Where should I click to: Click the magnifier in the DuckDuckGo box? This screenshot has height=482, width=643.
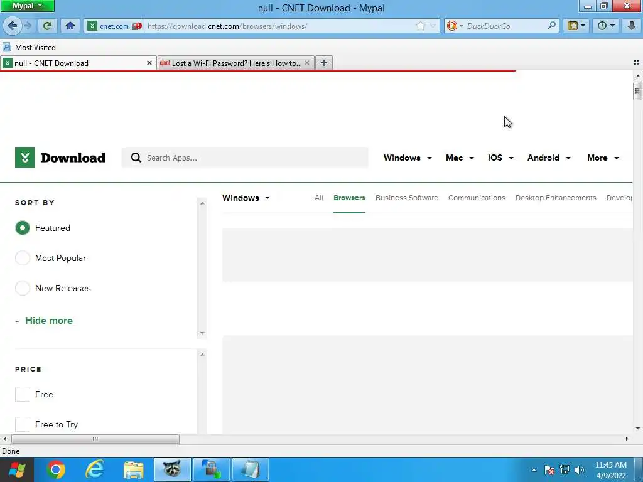(x=551, y=26)
